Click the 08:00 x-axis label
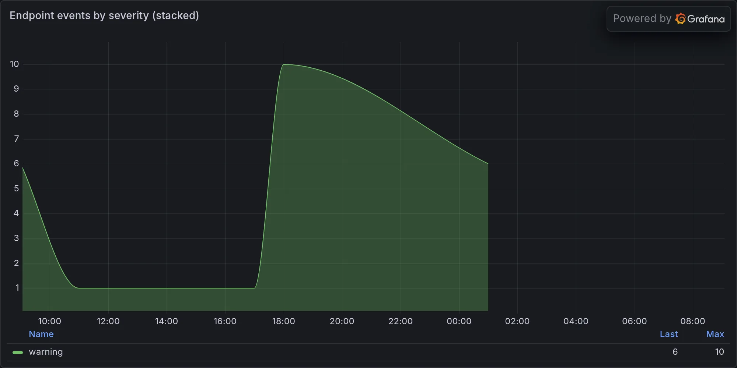The height and width of the screenshot is (368, 737). [692, 321]
